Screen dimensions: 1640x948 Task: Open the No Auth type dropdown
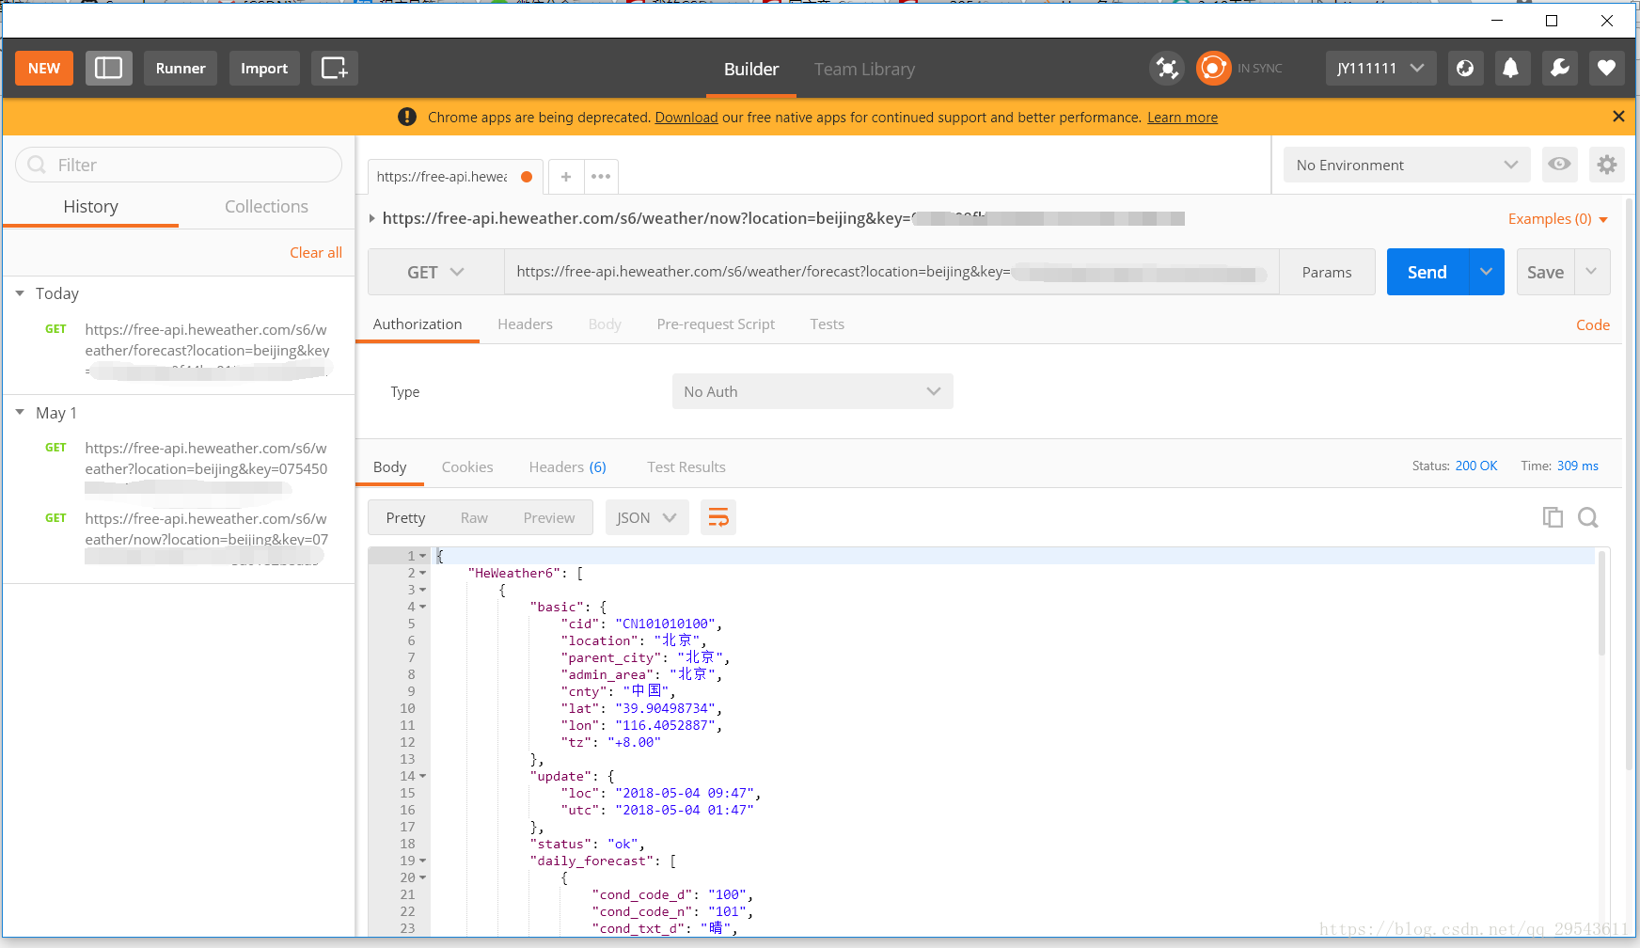(x=812, y=391)
